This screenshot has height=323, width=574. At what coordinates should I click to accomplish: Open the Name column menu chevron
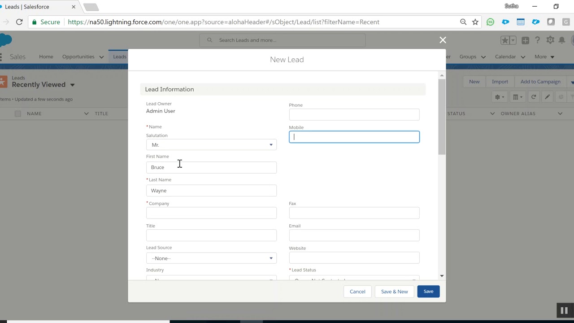click(86, 113)
